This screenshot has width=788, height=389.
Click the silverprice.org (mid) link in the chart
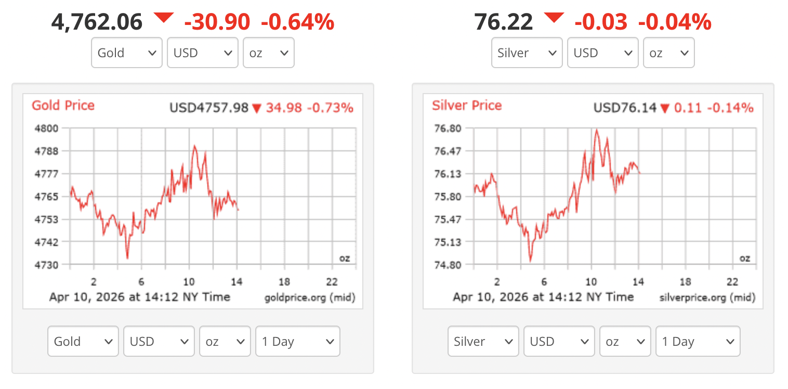coord(707,297)
